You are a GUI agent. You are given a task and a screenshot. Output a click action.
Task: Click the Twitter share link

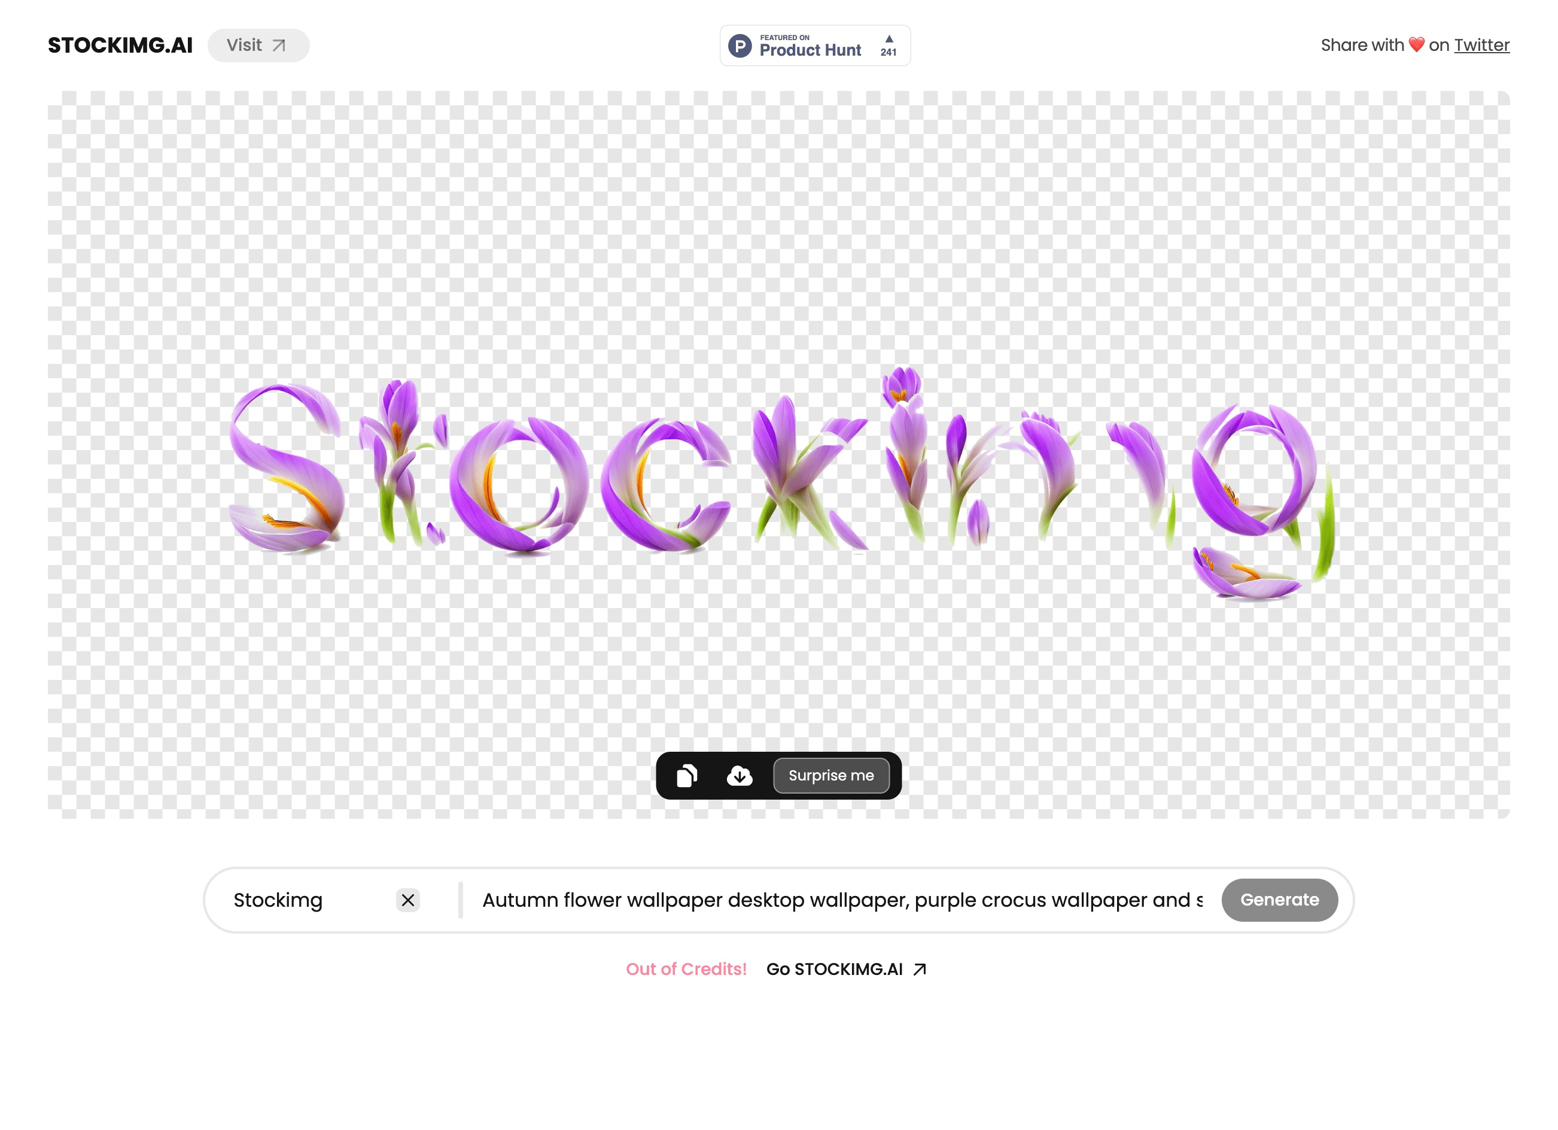(1482, 45)
